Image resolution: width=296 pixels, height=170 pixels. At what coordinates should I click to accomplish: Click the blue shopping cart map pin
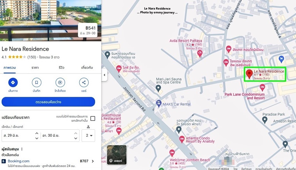[281, 59]
